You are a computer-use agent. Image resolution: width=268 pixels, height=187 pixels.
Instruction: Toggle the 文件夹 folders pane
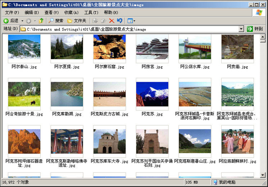[77, 21]
